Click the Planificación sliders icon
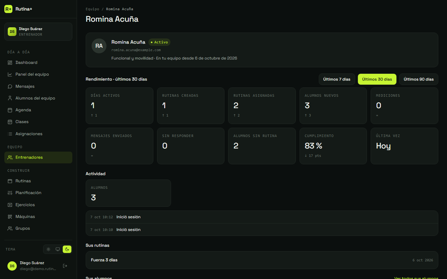447x279 pixels. 10,193
